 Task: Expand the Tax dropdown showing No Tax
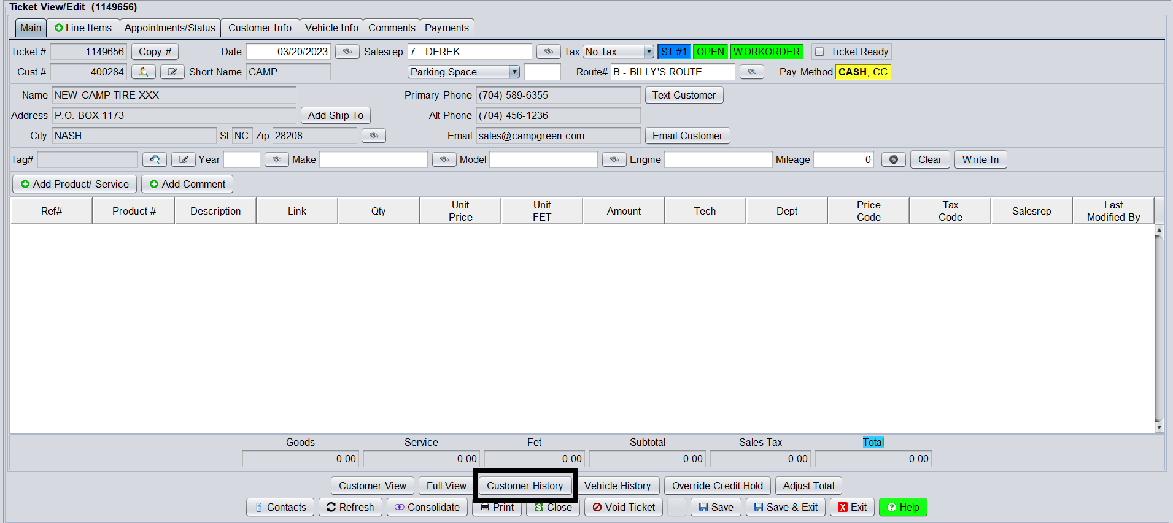click(x=648, y=52)
